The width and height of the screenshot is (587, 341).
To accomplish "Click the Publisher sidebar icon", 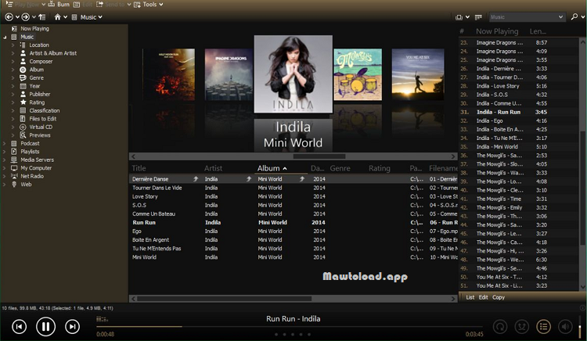I will (x=23, y=94).
